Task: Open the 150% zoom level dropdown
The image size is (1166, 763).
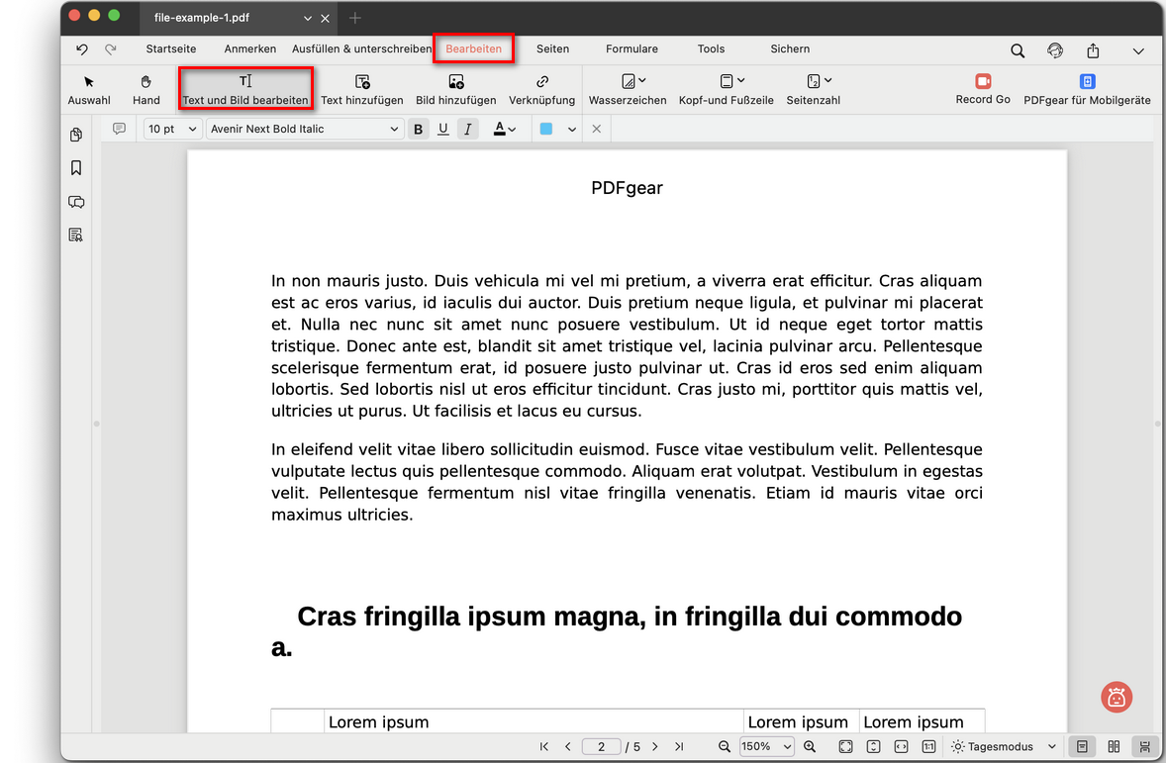Action: click(x=767, y=747)
